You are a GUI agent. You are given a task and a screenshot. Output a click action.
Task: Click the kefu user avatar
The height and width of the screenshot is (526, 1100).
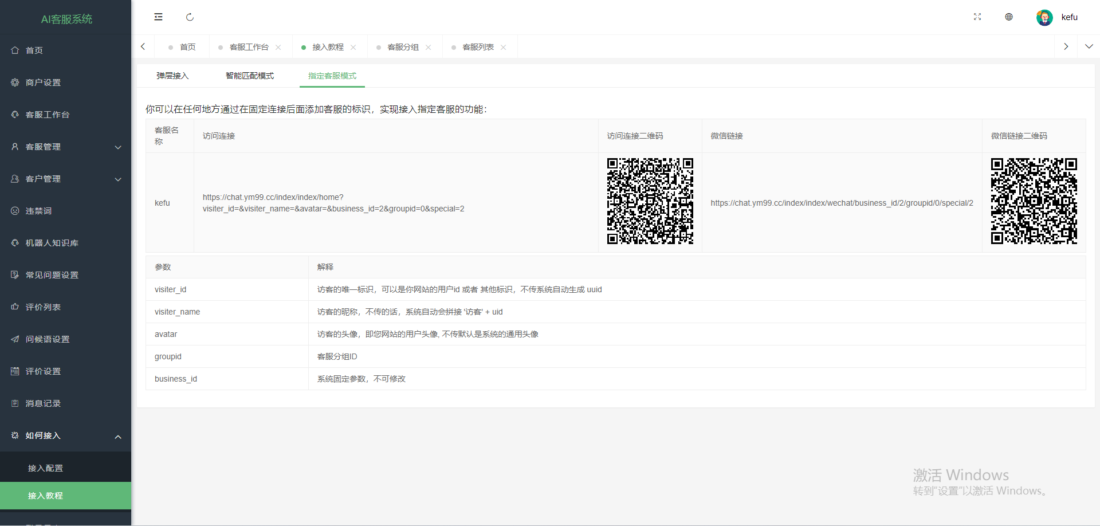coord(1044,18)
